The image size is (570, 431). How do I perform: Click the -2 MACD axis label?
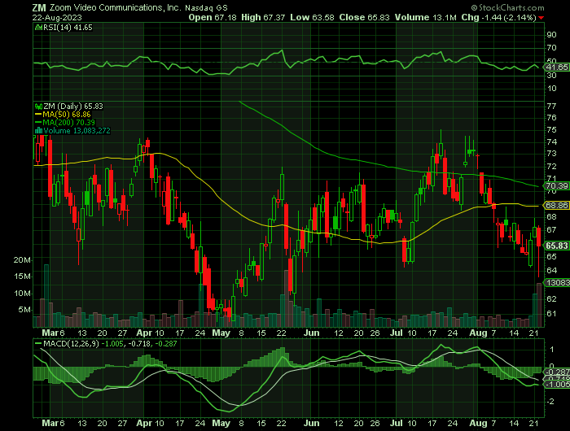pyautogui.click(x=551, y=401)
